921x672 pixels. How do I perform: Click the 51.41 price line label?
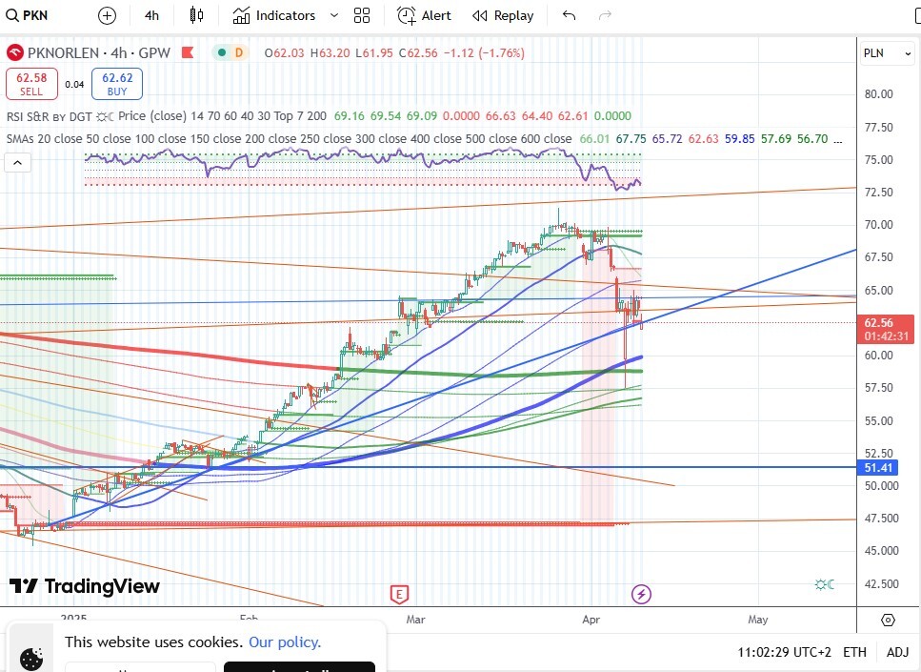coord(878,468)
